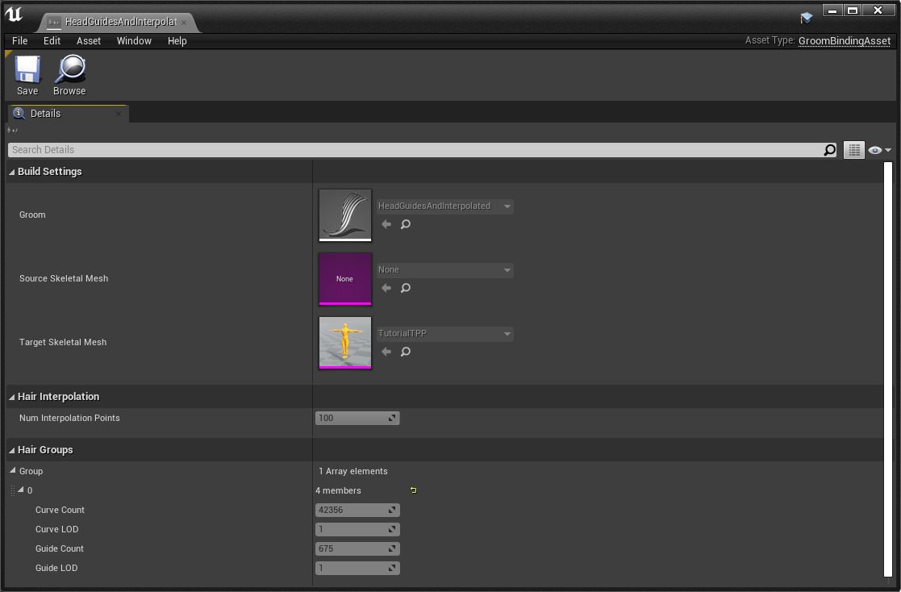The height and width of the screenshot is (592, 901).
Task: Open the eye view options toggle
Action: pos(878,150)
